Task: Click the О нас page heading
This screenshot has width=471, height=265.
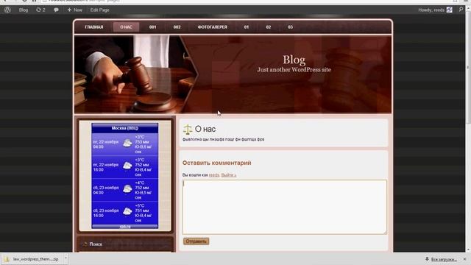Action: [205, 130]
